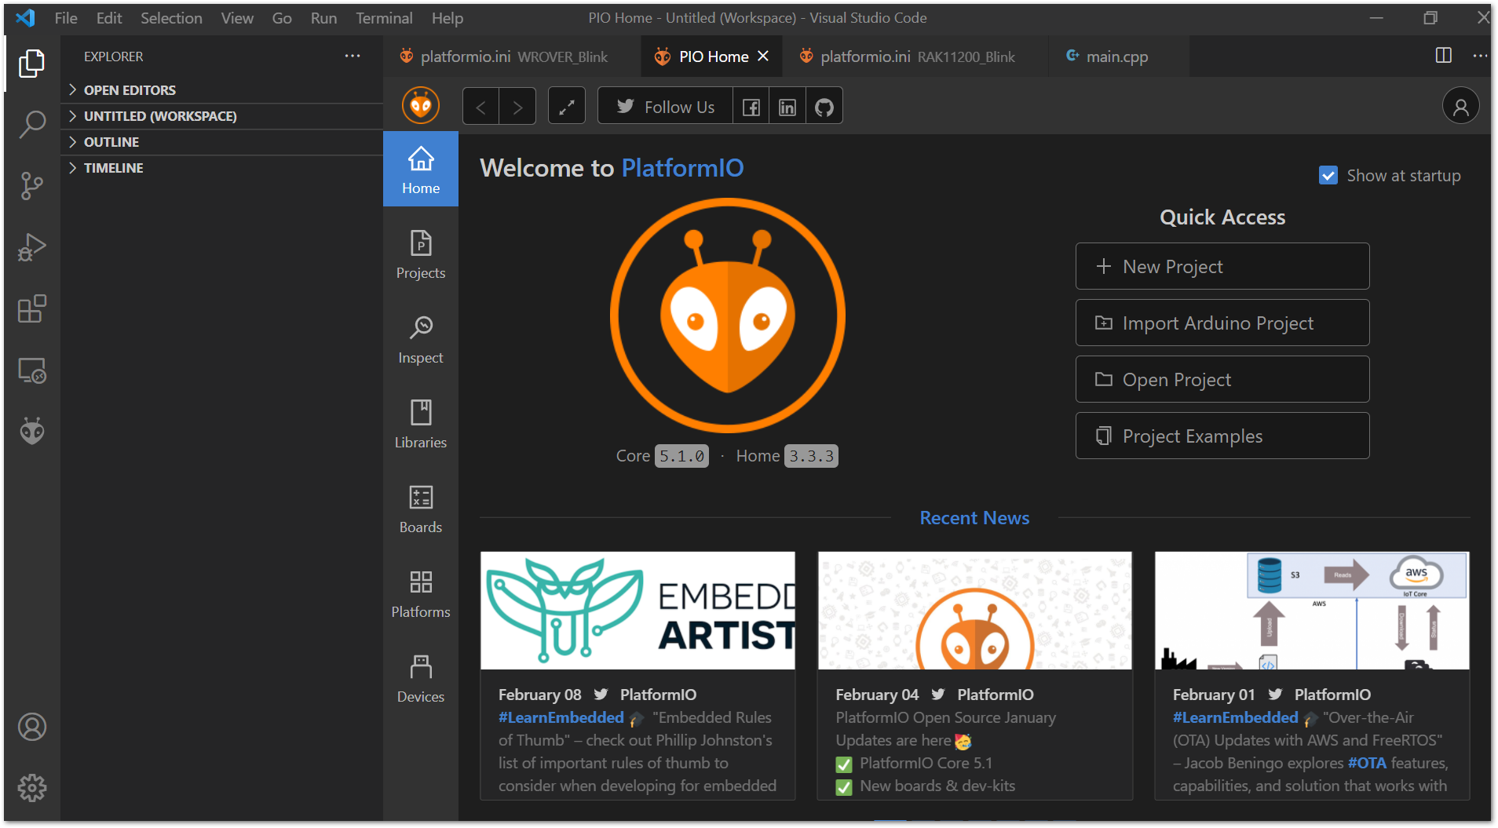Expand PIO Home to full view
The height and width of the screenshot is (828, 1498).
[x=566, y=107]
